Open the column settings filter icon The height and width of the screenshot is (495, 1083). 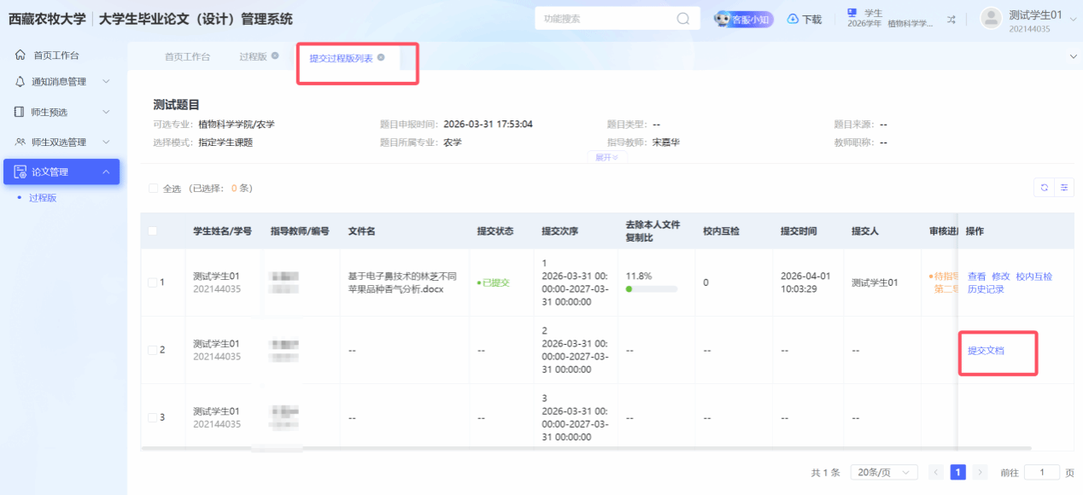(x=1064, y=188)
